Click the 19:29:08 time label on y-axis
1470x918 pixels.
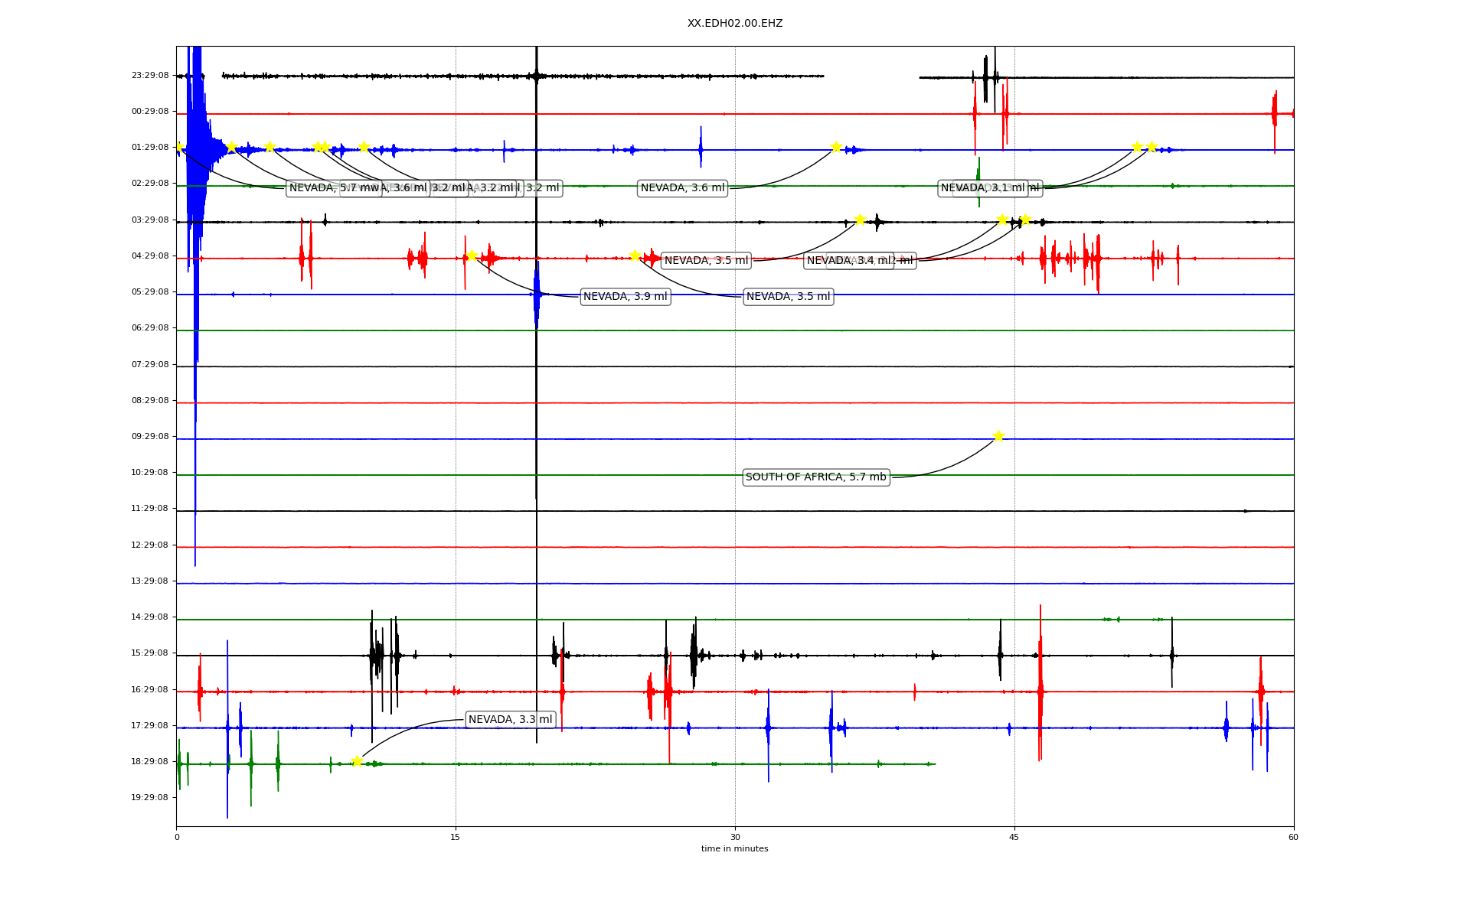click(x=150, y=798)
